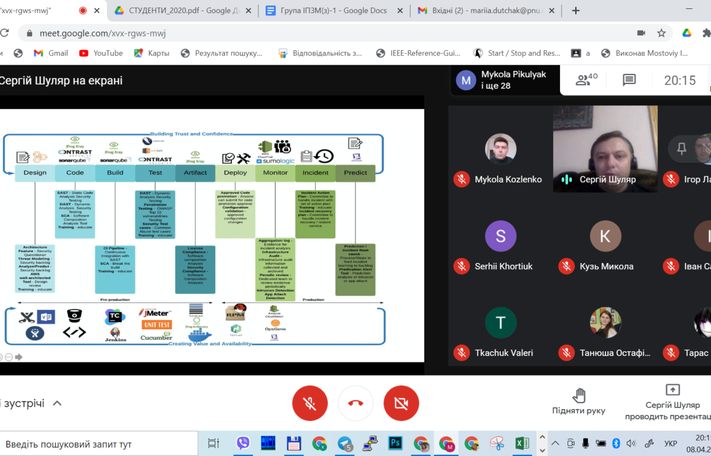The image size is (711, 456).
Task: Toggle the system volume speaker icon
Action: click(630, 443)
